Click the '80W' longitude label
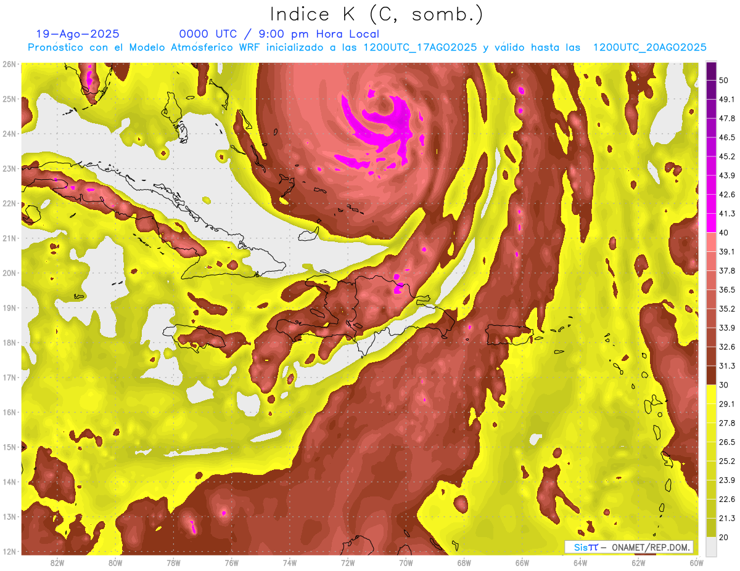 (115, 563)
